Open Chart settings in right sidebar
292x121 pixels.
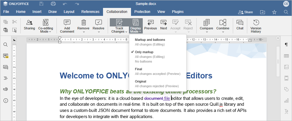coord(286,101)
